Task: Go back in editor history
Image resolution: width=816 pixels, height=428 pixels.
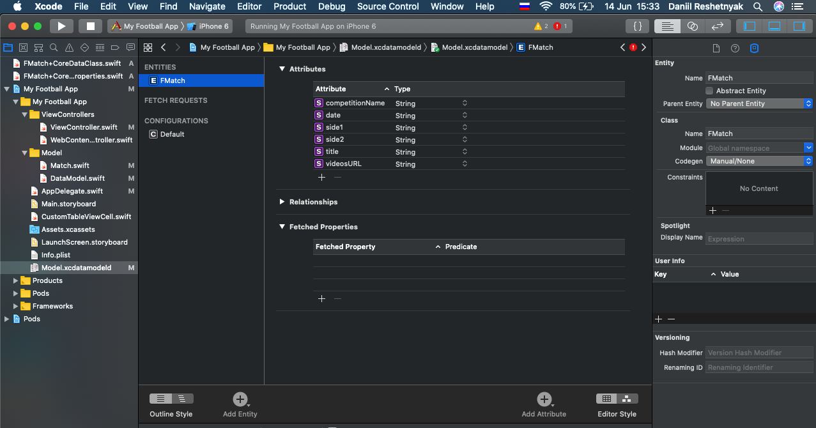Action: tap(164, 47)
